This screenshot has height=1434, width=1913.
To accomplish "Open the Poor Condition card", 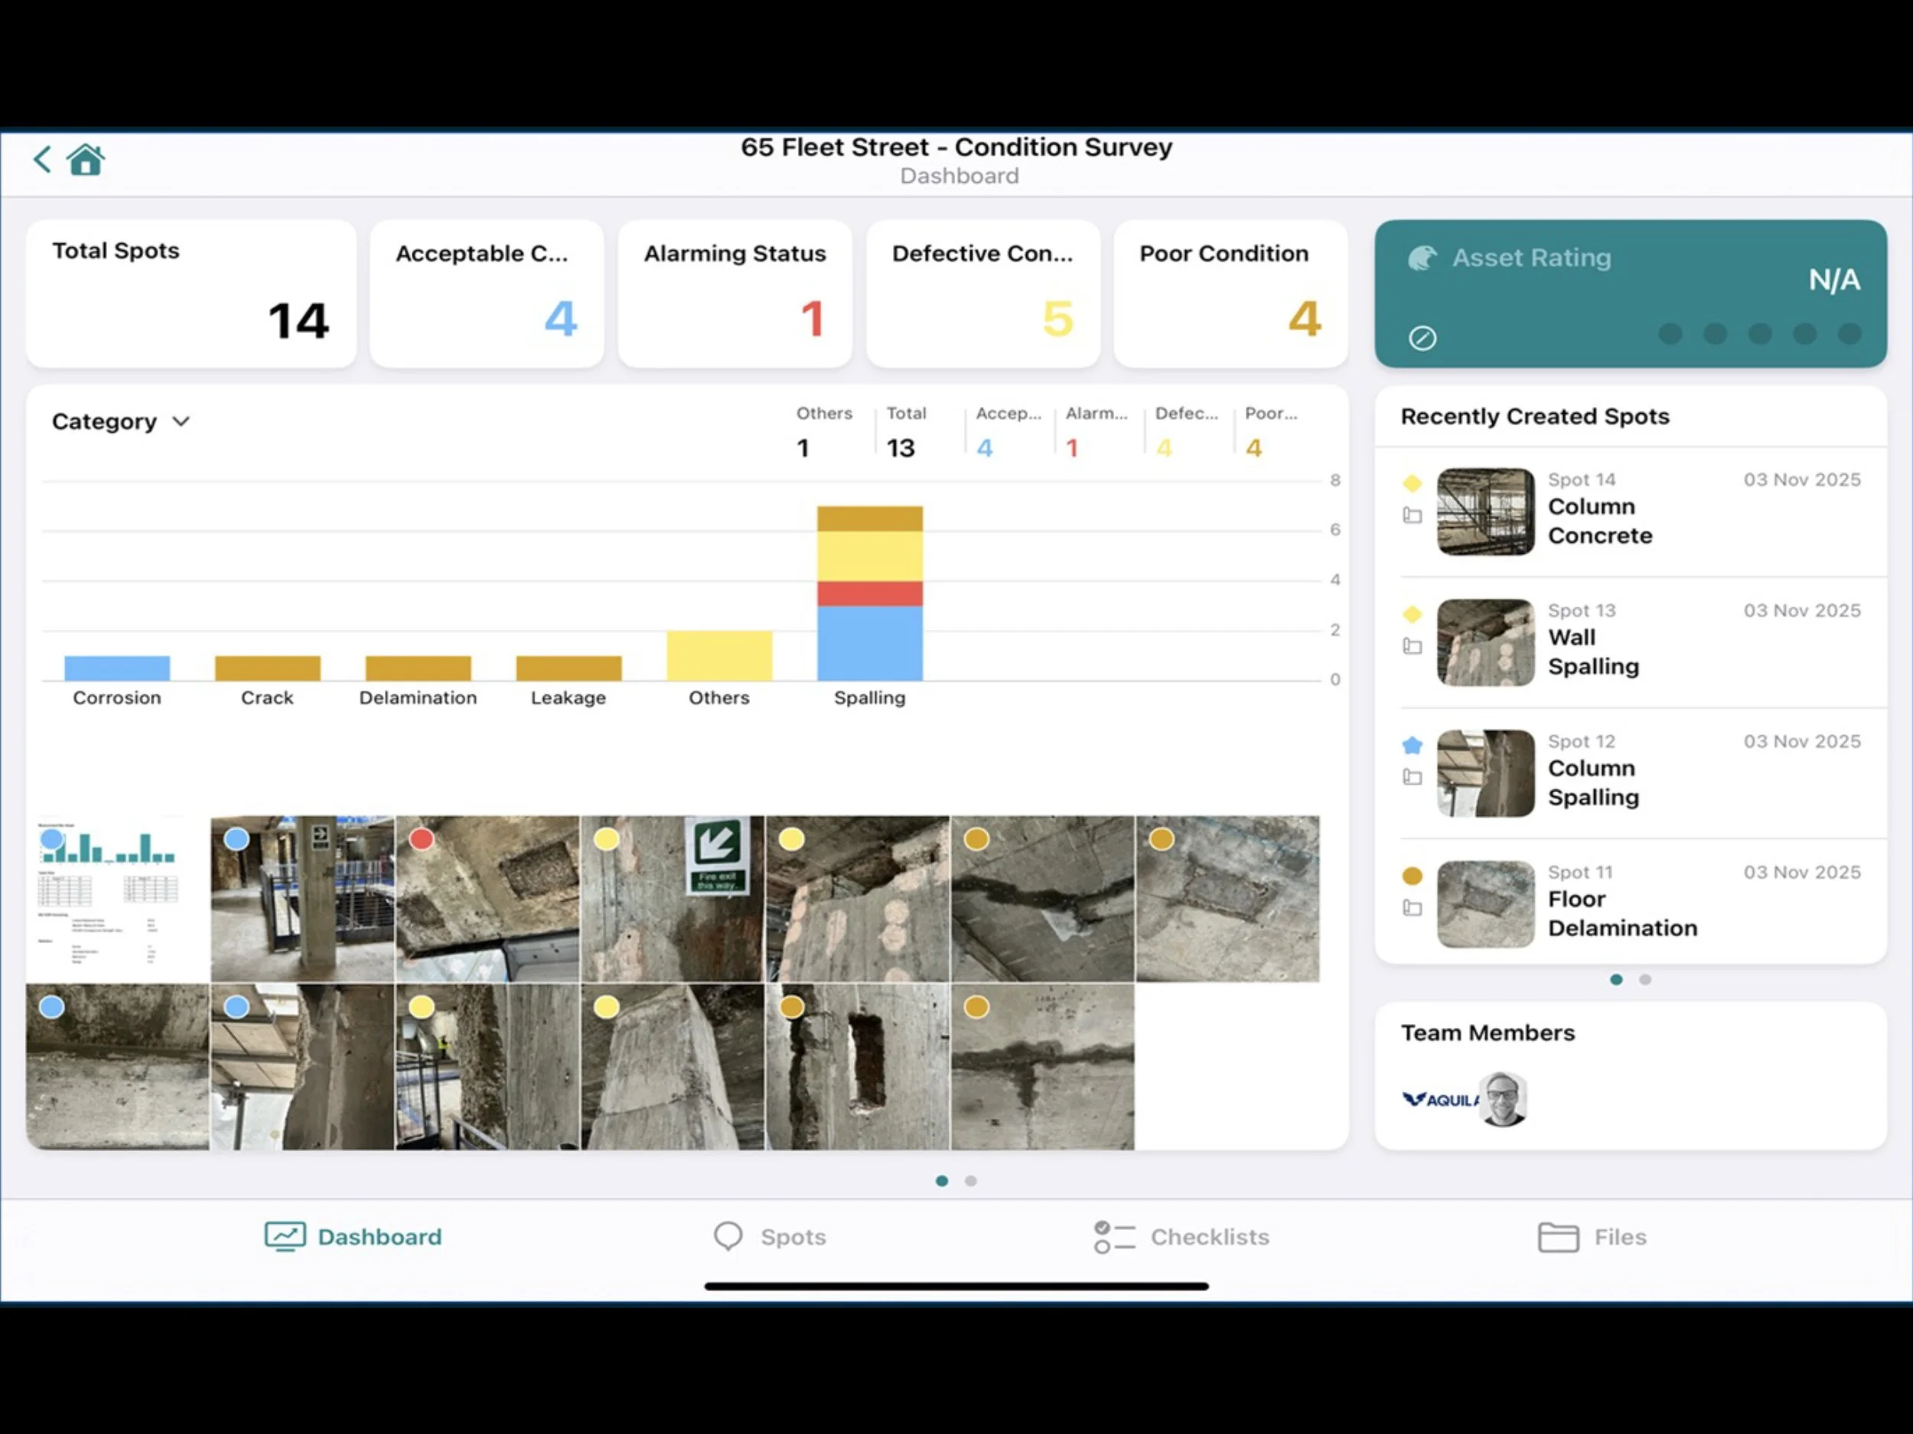I will pyautogui.click(x=1230, y=294).
